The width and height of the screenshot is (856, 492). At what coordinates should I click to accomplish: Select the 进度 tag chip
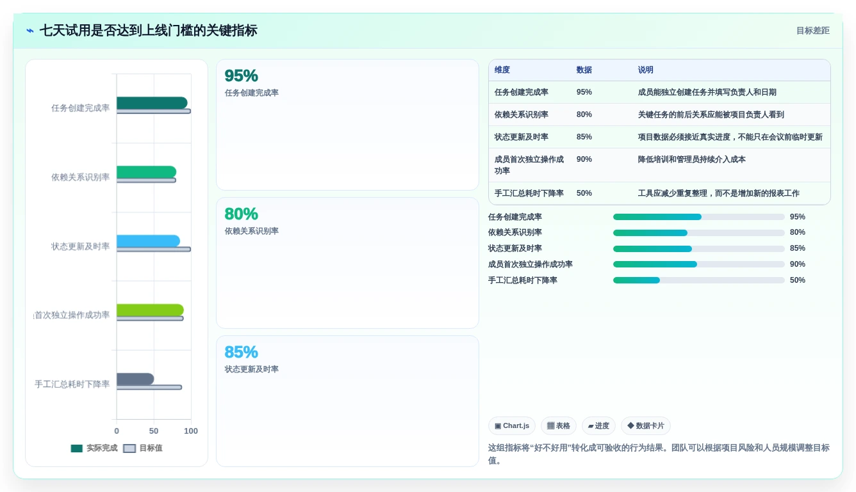tap(598, 426)
